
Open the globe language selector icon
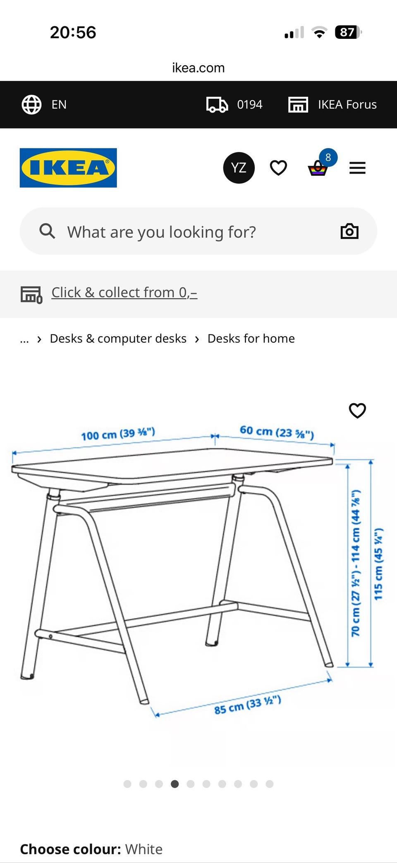(x=31, y=105)
